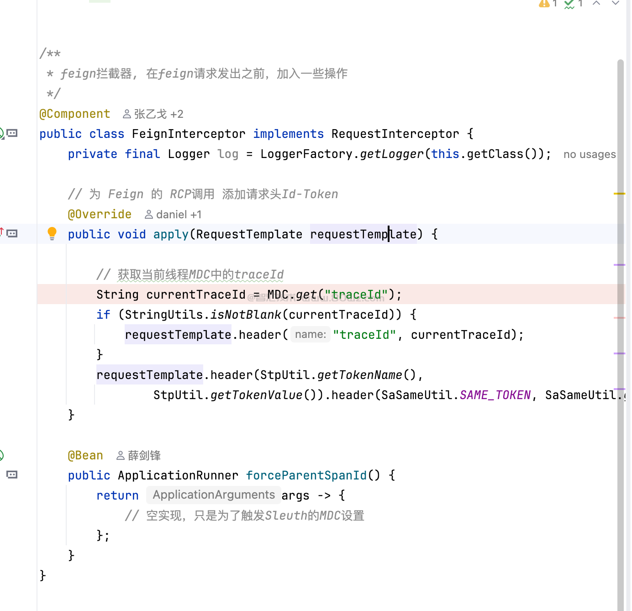Click the 'name:' parameter hint in header call
The height and width of the screenshot is (611, 632).
pyautogui.click(x=311, y=335)
